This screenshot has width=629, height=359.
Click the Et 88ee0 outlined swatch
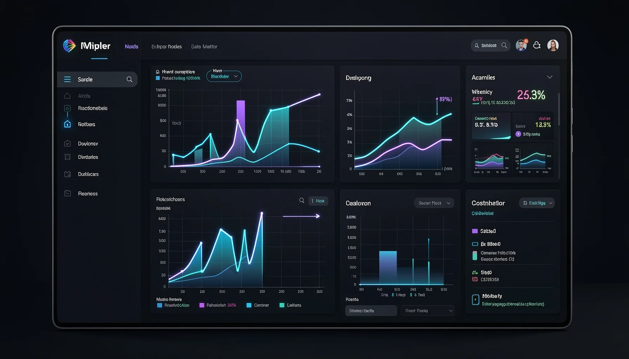pyautogui.click(x=475, y=244)
